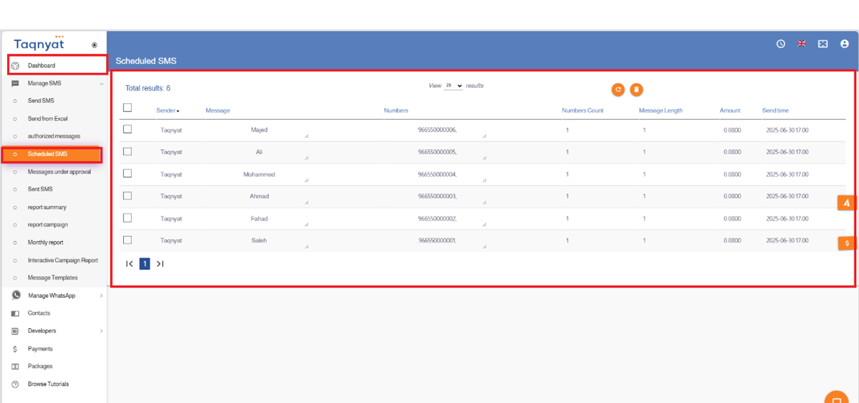Open authorized messages menu item

(54, 136)
